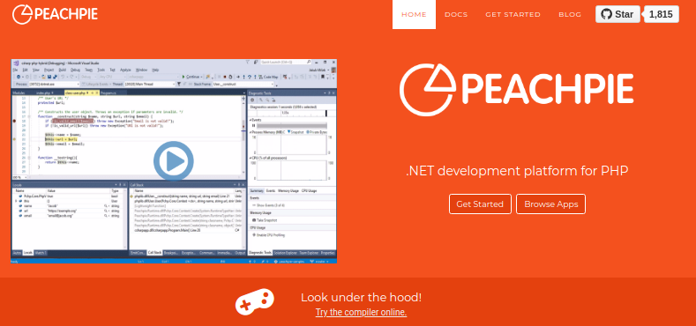Visit the BLOG page
Screen dimensions: 696x326
tap(570, 15)
